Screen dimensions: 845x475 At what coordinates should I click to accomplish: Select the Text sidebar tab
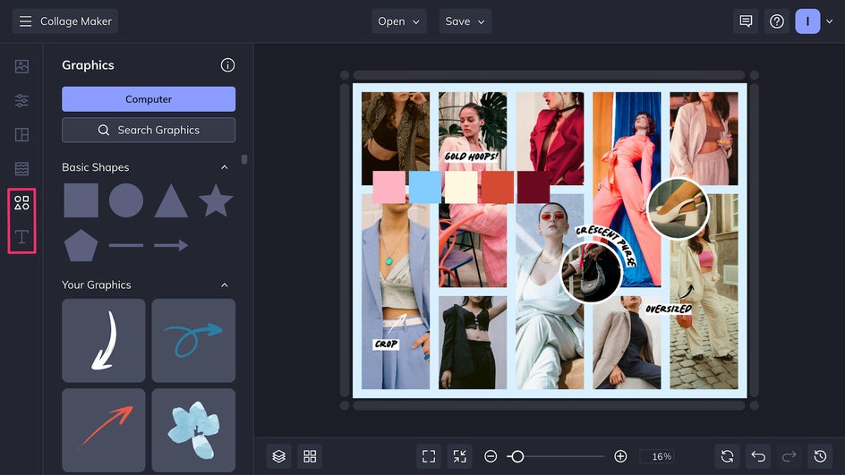tap(21, 236)
